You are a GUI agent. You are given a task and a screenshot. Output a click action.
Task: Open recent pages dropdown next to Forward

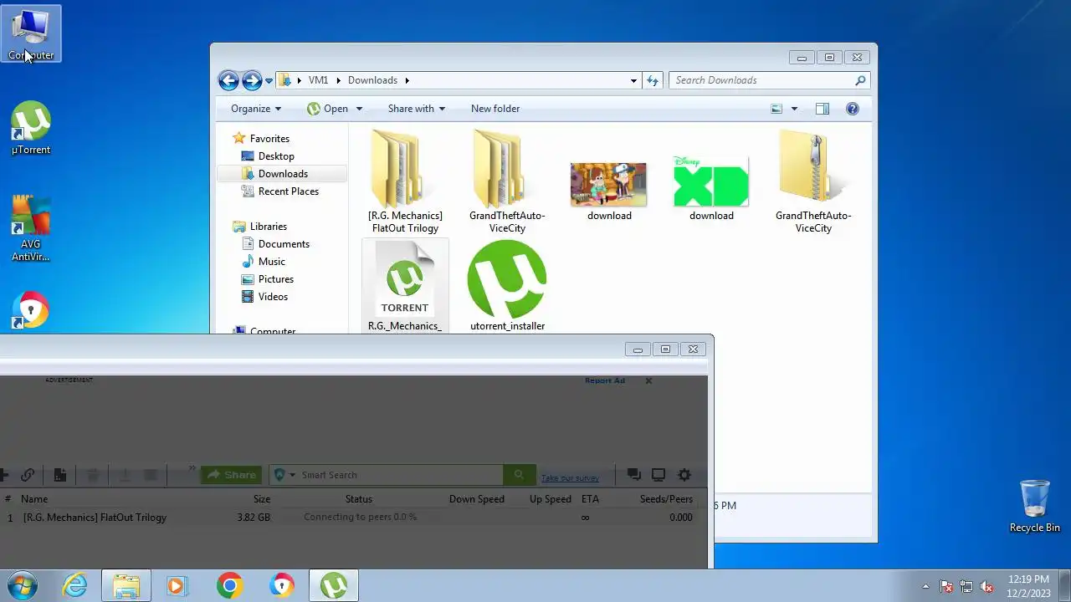pyautogui.click(x=269, y=81)
